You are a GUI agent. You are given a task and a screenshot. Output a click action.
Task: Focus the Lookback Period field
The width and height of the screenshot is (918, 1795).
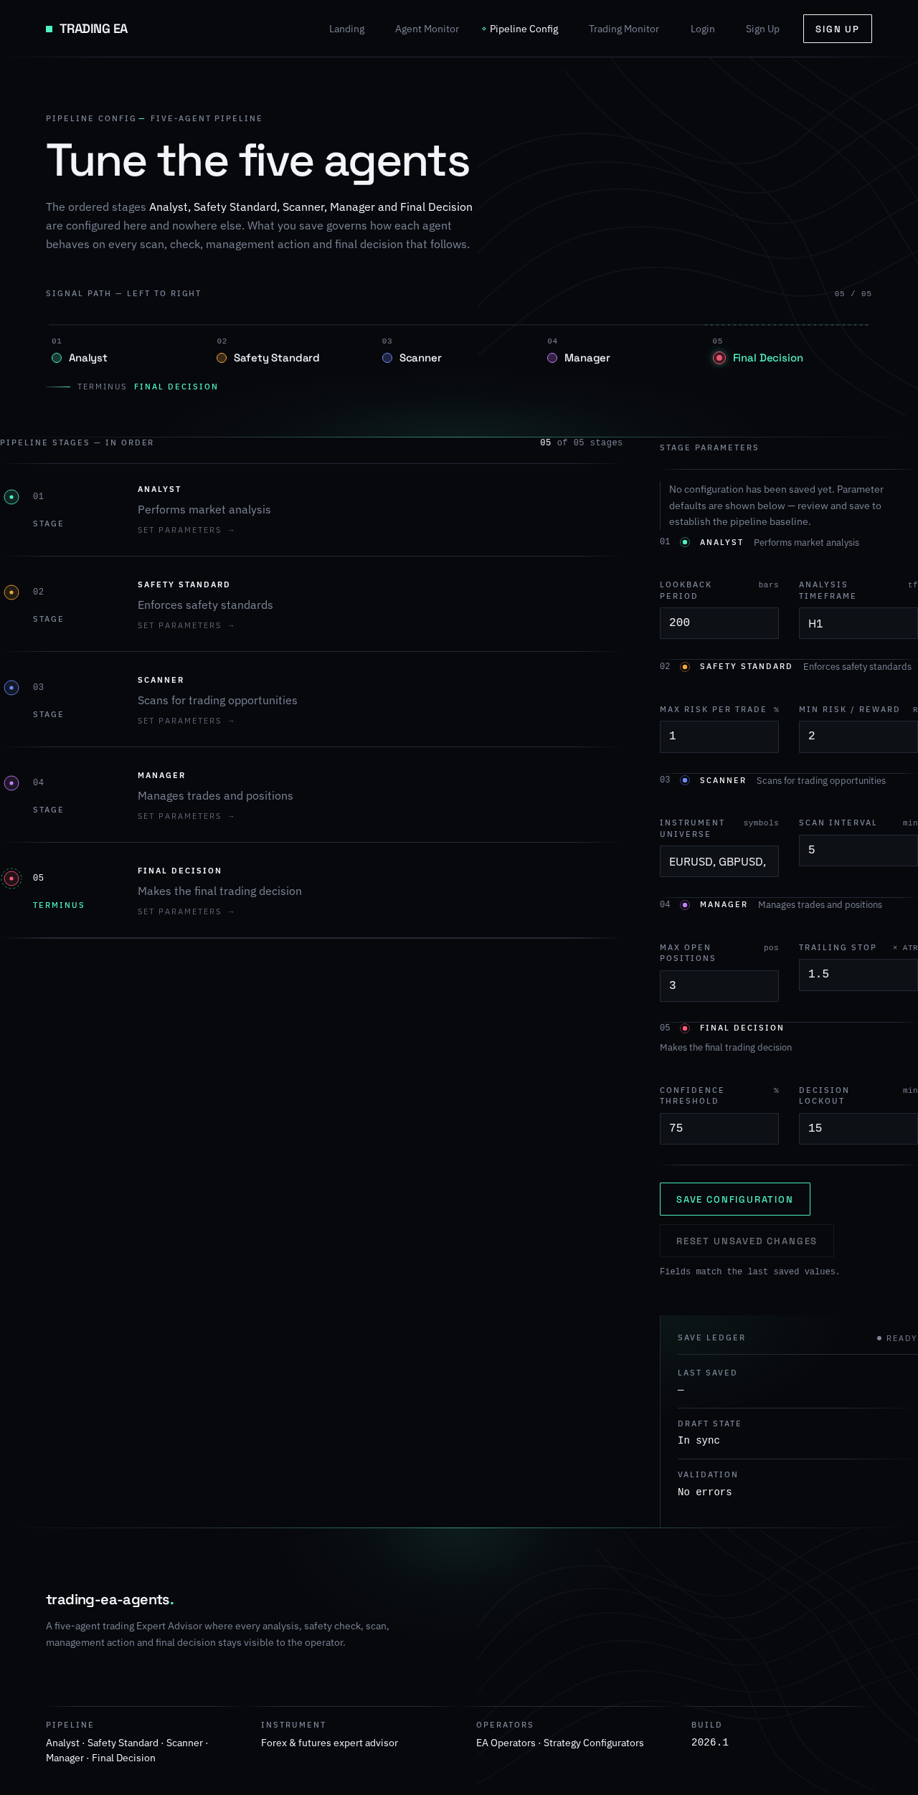click(x=719, y=623)
